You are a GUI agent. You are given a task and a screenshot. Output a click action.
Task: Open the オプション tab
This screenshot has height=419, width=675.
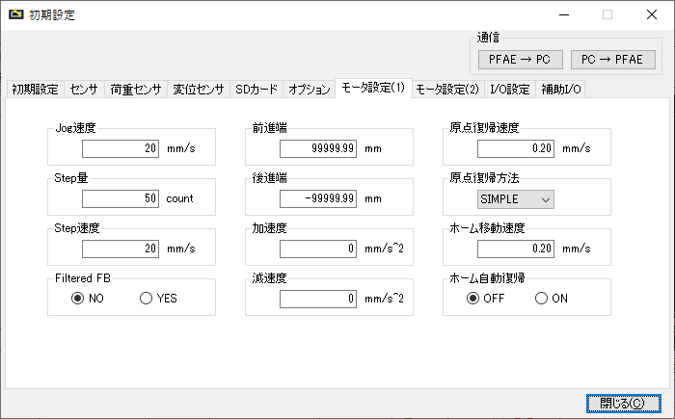(x=310, y=89)
